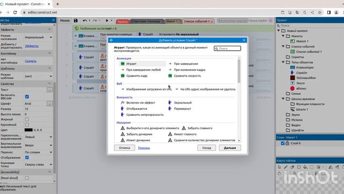Open the Режим шаблона dropdown
344x194 pixels.
click(x=38, y=76)
